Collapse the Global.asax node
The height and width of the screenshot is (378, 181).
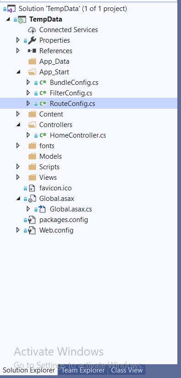pos(18,199)
